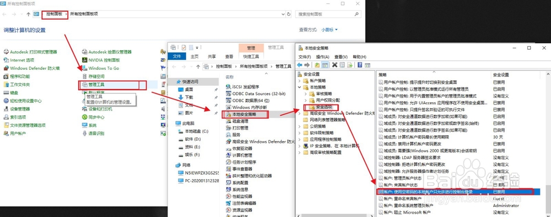Screen dimensions: 551x217
Task: Expand the 审核策略 tree node
Action: click(306, 93)
